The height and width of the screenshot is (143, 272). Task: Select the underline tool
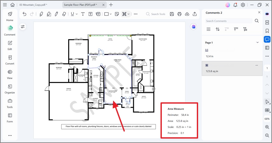pyautogui.click(x=72, y=14)
